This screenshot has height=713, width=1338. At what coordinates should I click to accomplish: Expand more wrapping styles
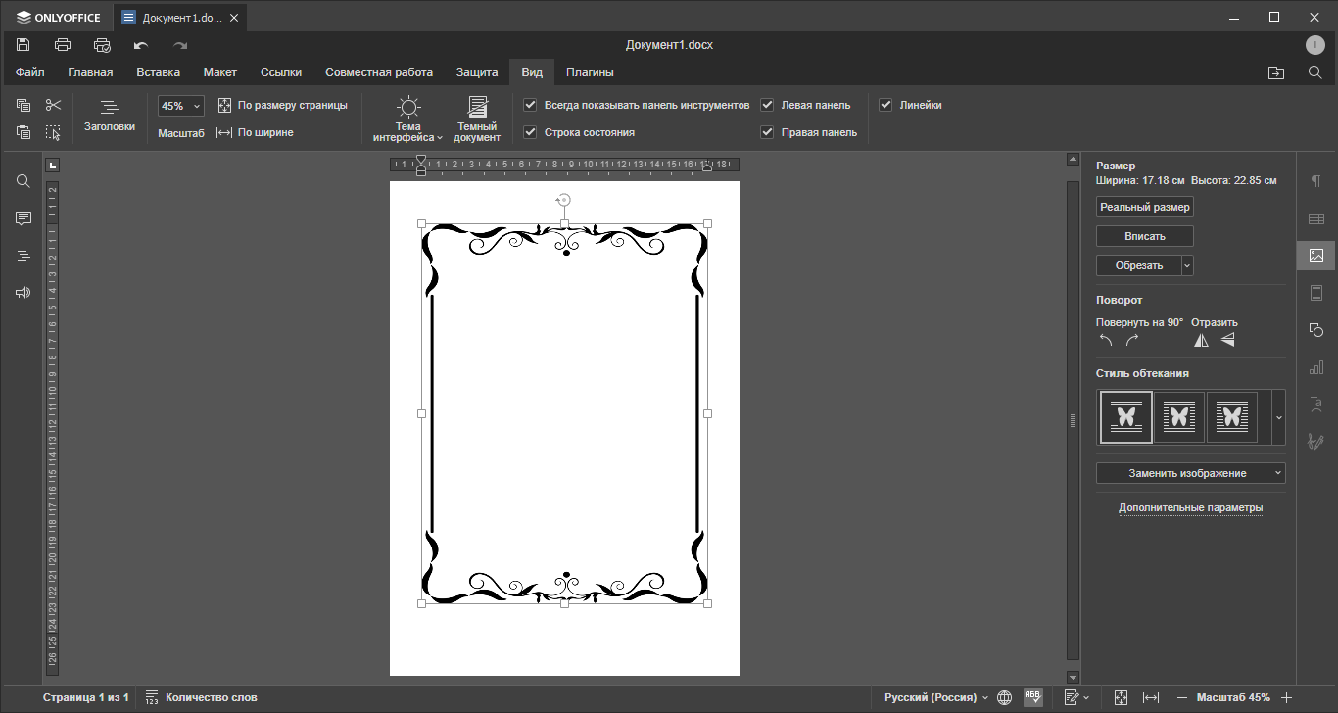(x=1278, y=417)
